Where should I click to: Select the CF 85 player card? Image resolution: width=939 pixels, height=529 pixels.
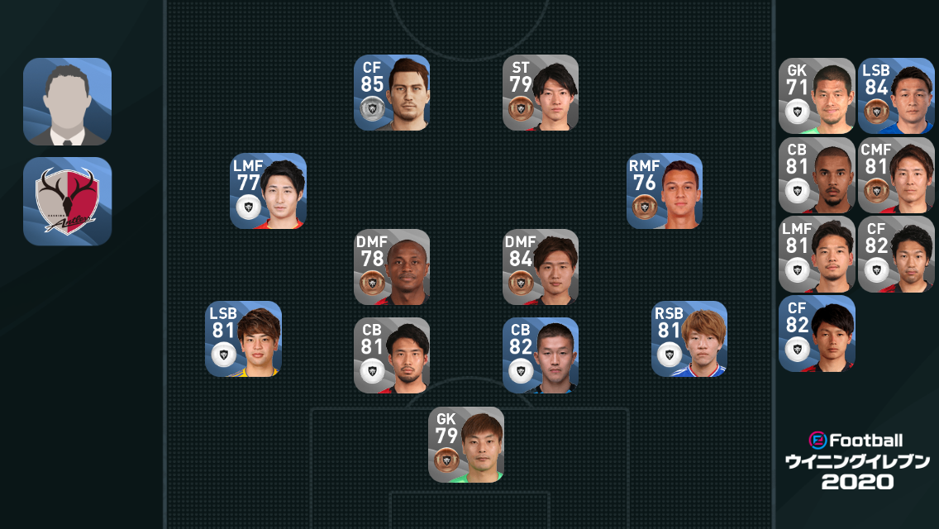[392, 93]
